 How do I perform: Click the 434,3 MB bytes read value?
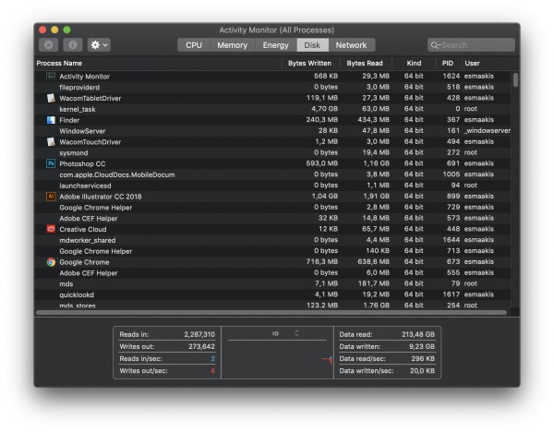tap(373, 120)
